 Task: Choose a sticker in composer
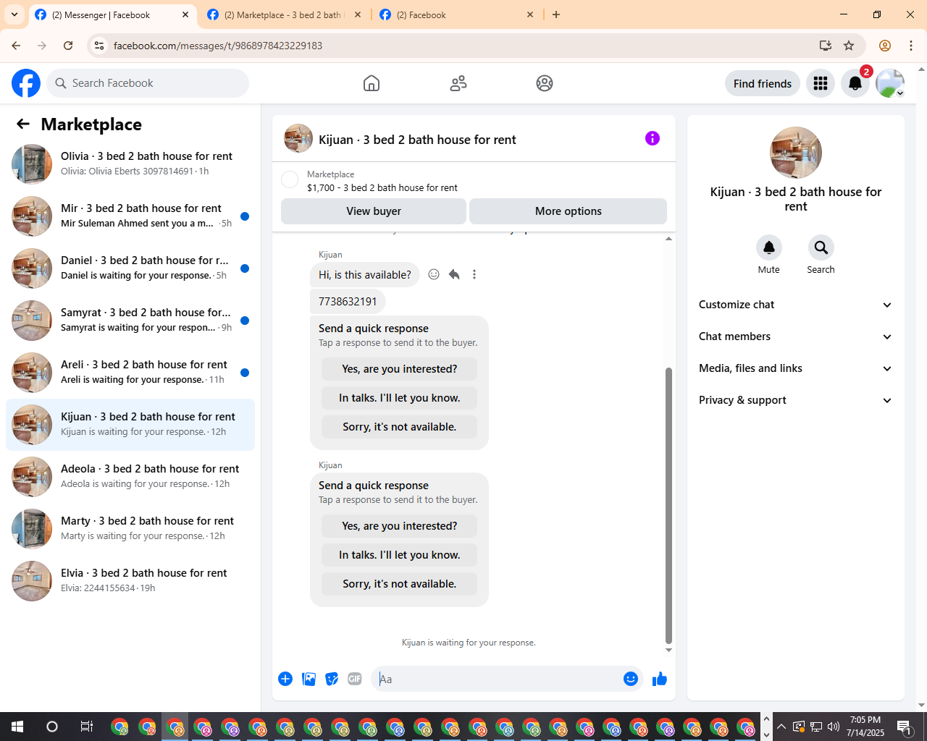coord(332,679)
